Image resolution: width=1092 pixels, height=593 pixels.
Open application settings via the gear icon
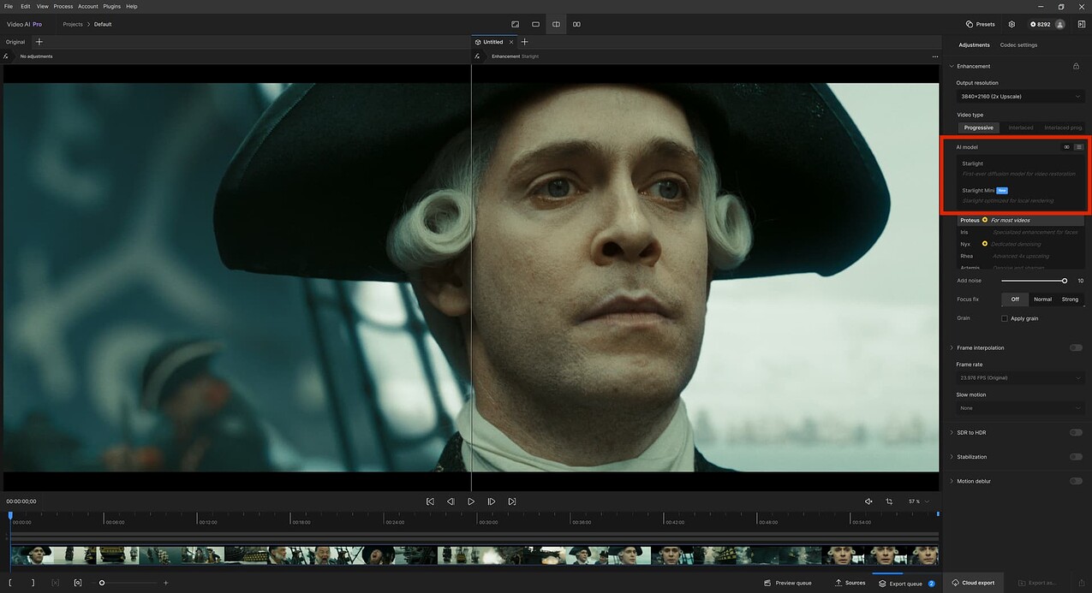point(1011,24)
